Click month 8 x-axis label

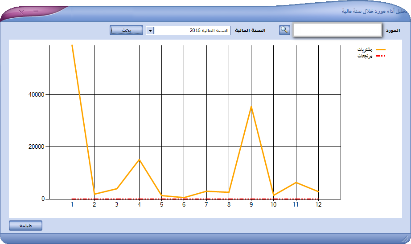click(x=229, y=205)
